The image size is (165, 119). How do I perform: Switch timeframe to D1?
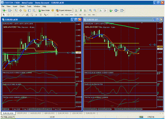pos(85,15)
